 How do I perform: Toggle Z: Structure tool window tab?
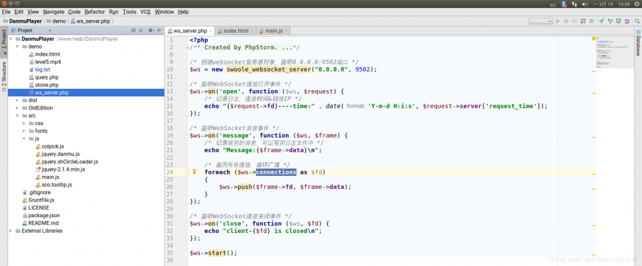point(4,76)
